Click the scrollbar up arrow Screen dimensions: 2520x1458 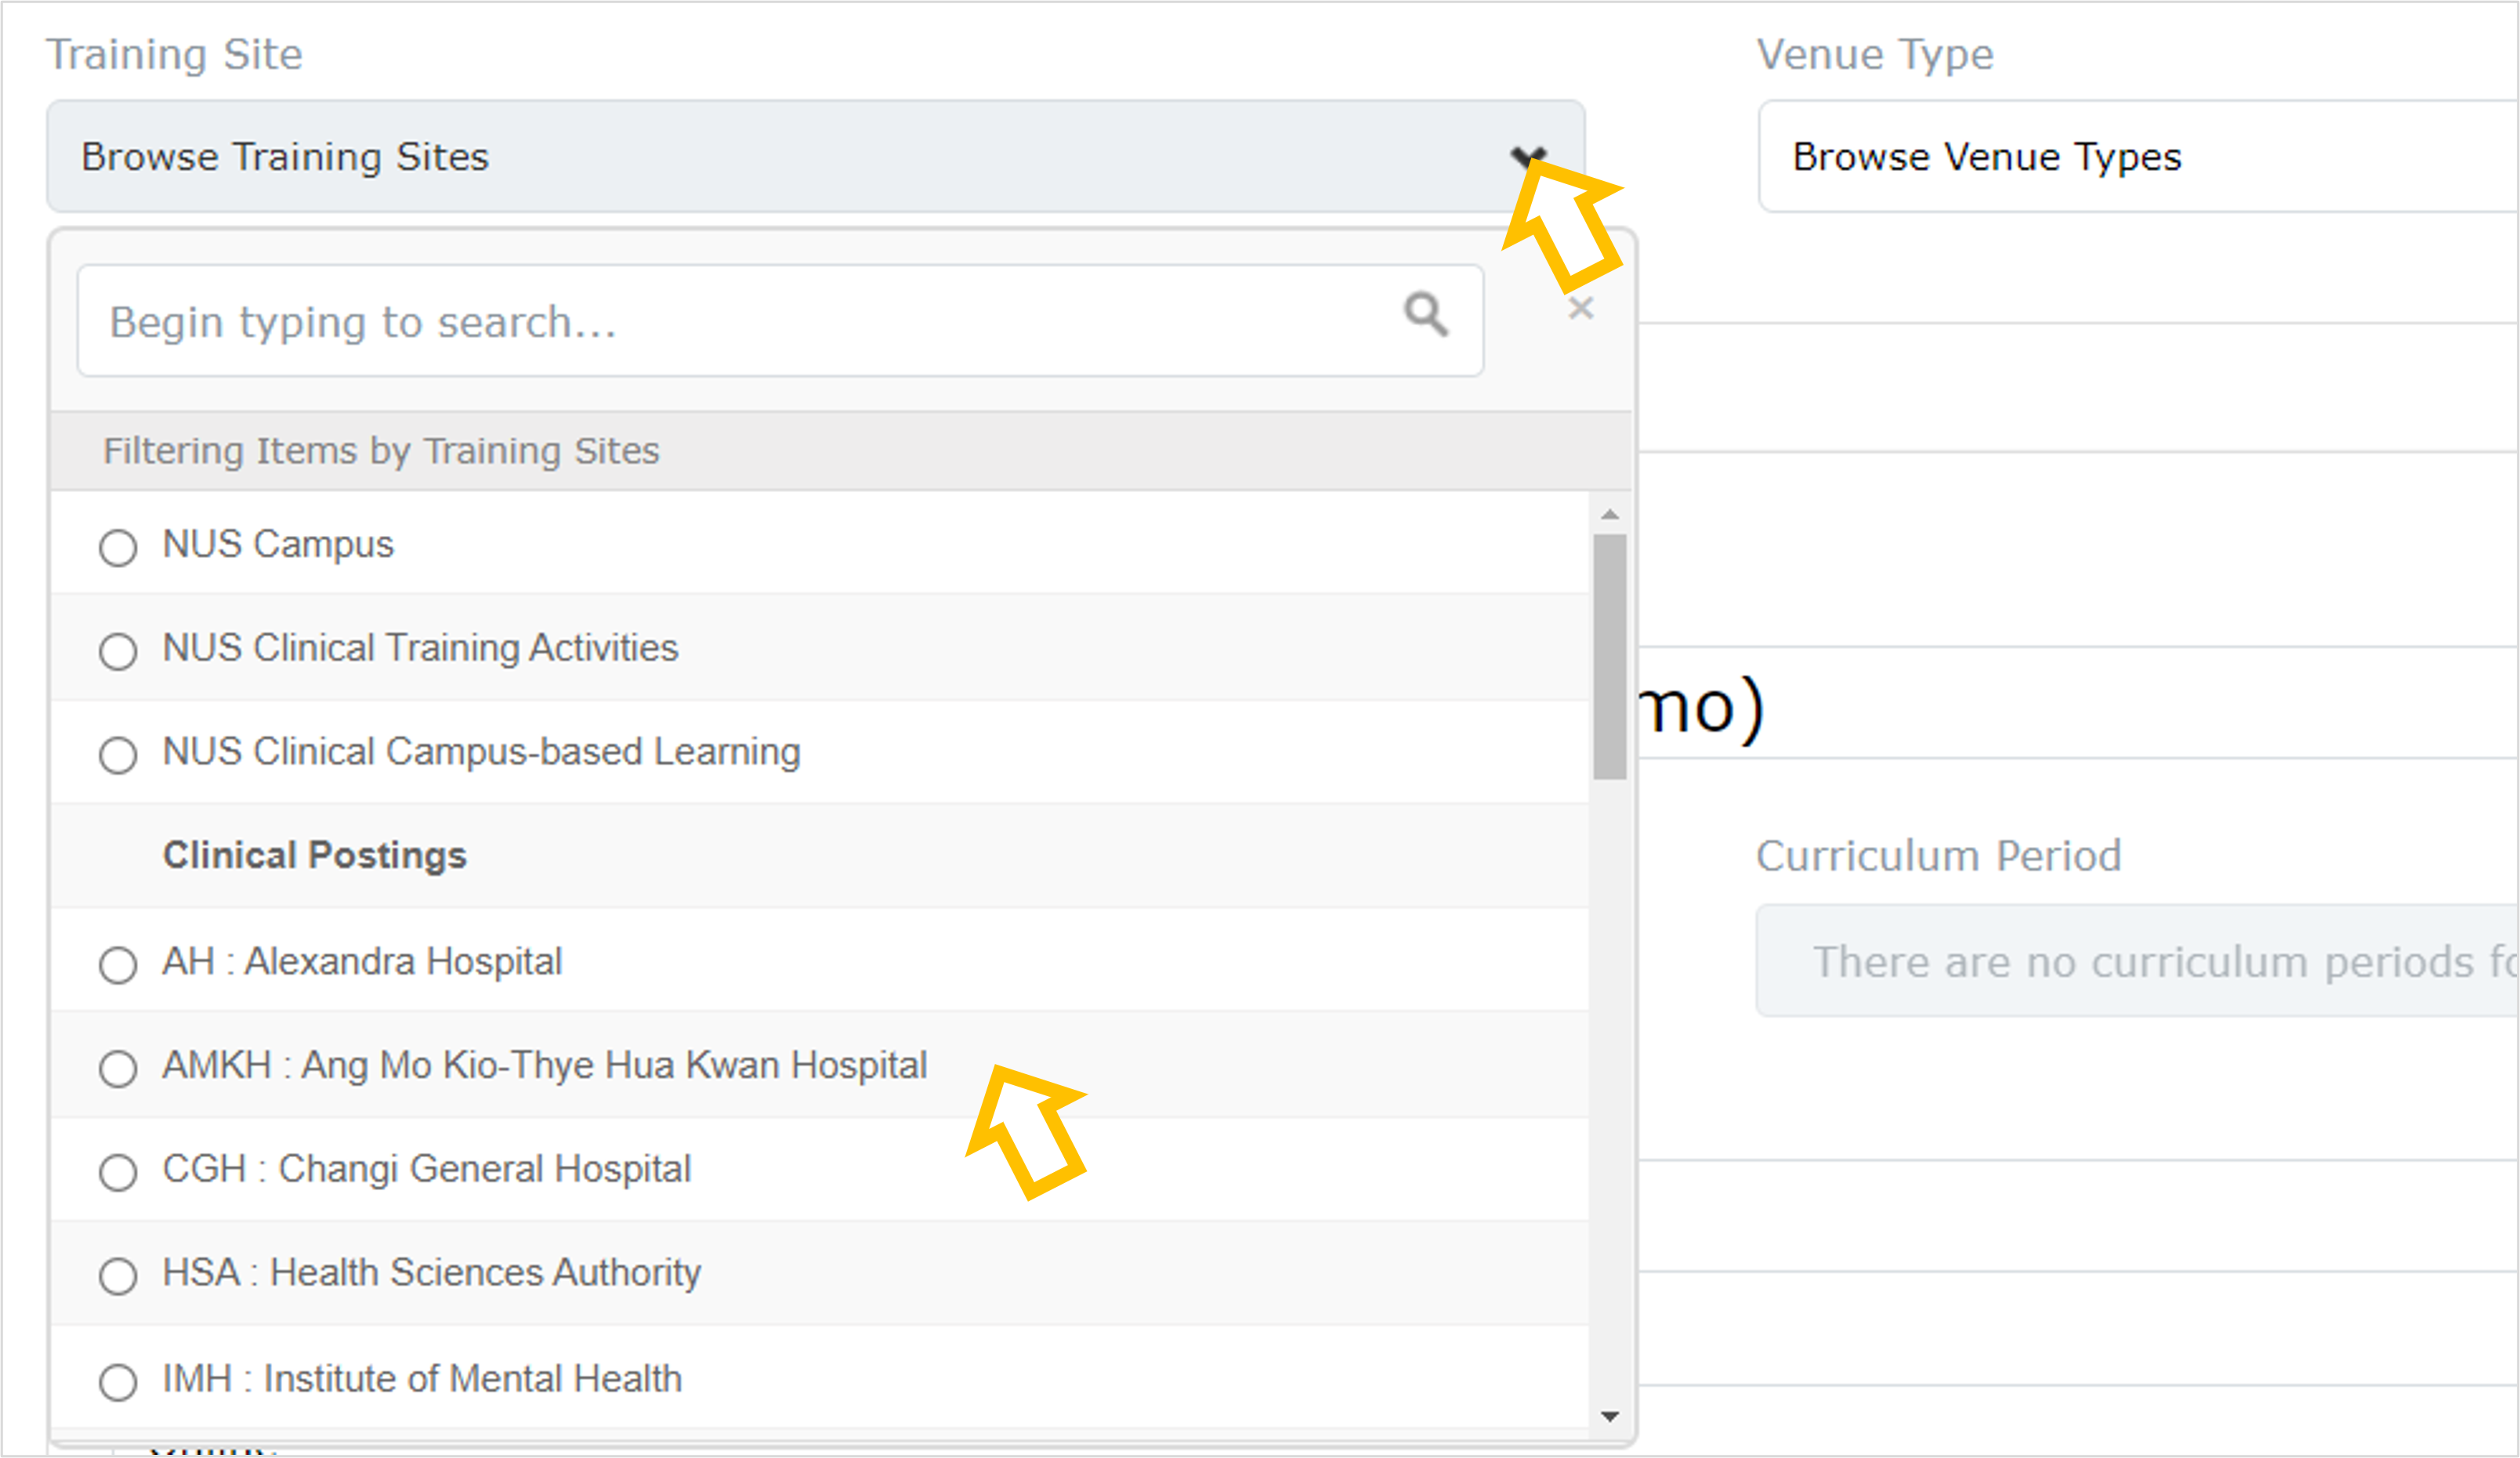[1610, 514]
